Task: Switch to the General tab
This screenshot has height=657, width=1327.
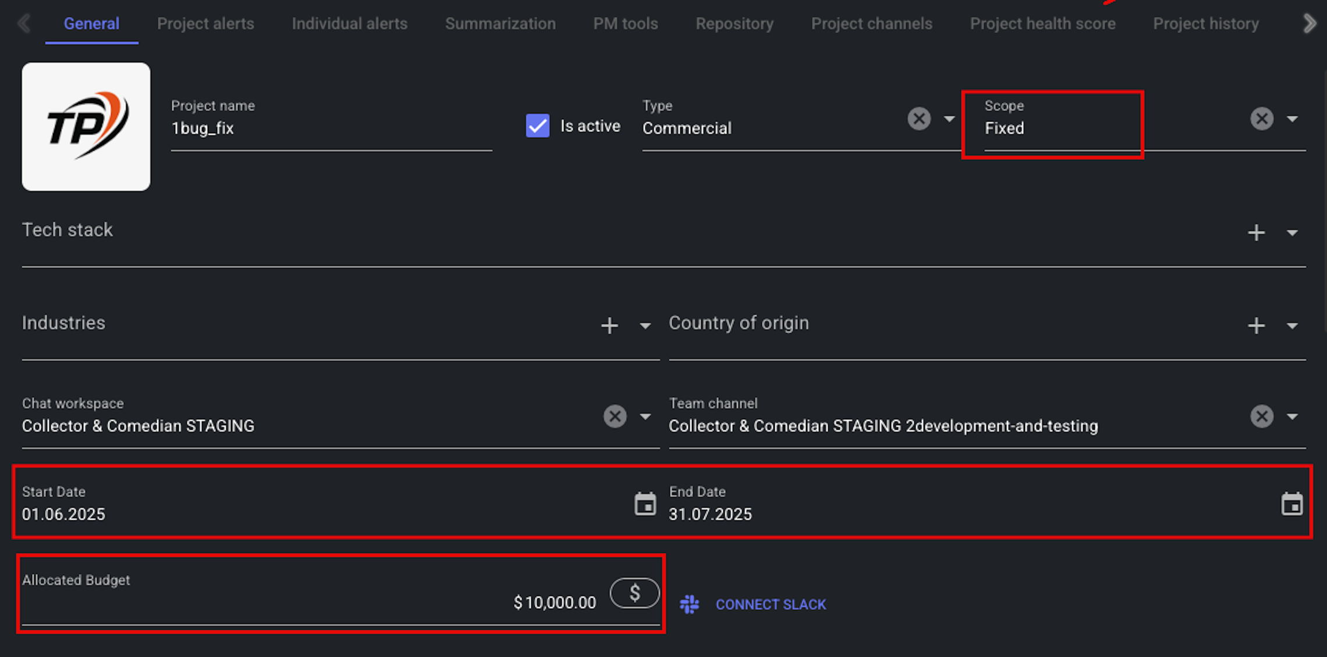Action: tap(91, 24)
